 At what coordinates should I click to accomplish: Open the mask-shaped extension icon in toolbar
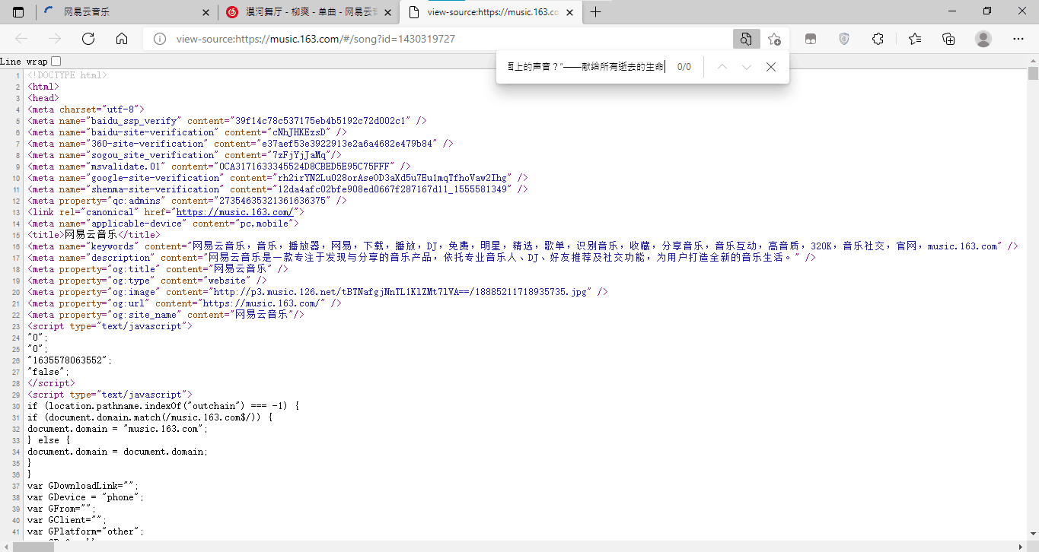click(x=811, y=39)
